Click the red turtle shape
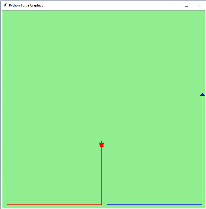 [x=101, y=144]
